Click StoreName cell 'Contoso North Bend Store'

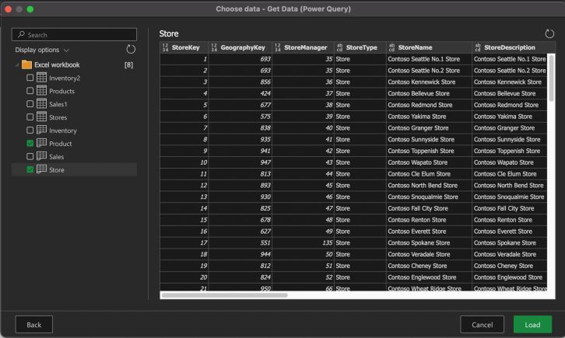429,185
